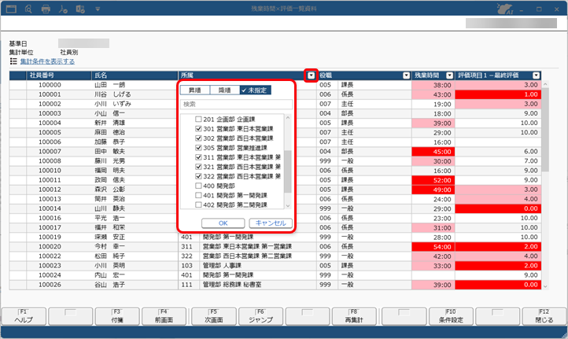The width and height of the screenshot is (568, 339).
Task: Click the PDF export icon
Action: (63, 9)
